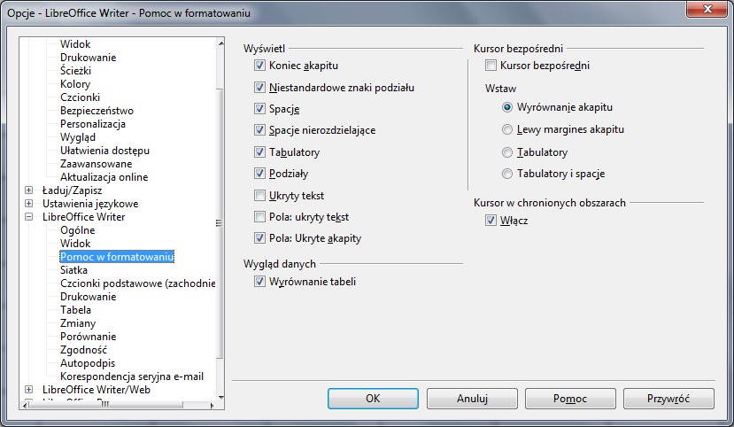Screen dimensions: 734x427
Task: Select Kolory in the tree
Action: pos(75,84)
